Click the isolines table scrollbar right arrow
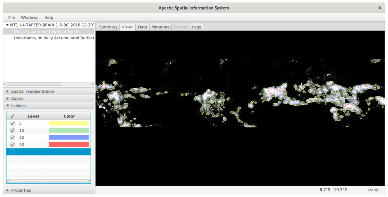 [x=89, y=181]
